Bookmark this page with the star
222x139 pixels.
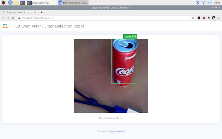pyautogui.click(x=193, y=18)
